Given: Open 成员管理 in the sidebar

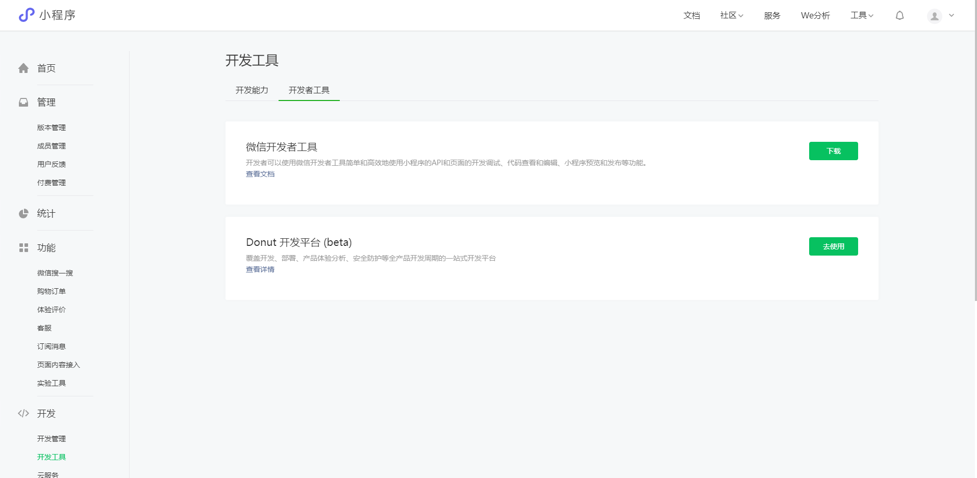Looking at the screenshot, I should click(x=52, y=146).
